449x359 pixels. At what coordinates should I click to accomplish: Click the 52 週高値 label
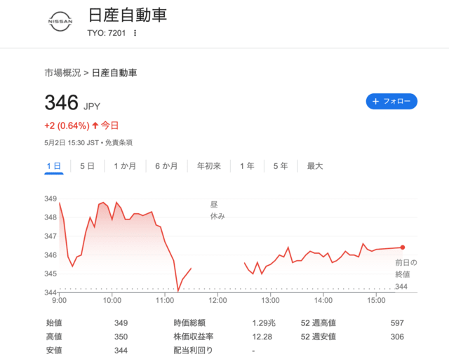tap(318, 323)
